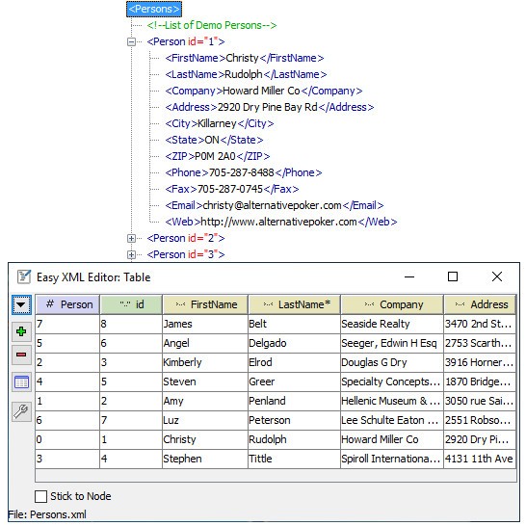
Task: Expand the Person id="2" node
Action: click(x=131, y=238)
